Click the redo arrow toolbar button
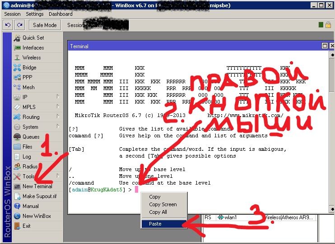Image resolution: width=335 pixels, height=244 pixels. (x=19, y=25)
